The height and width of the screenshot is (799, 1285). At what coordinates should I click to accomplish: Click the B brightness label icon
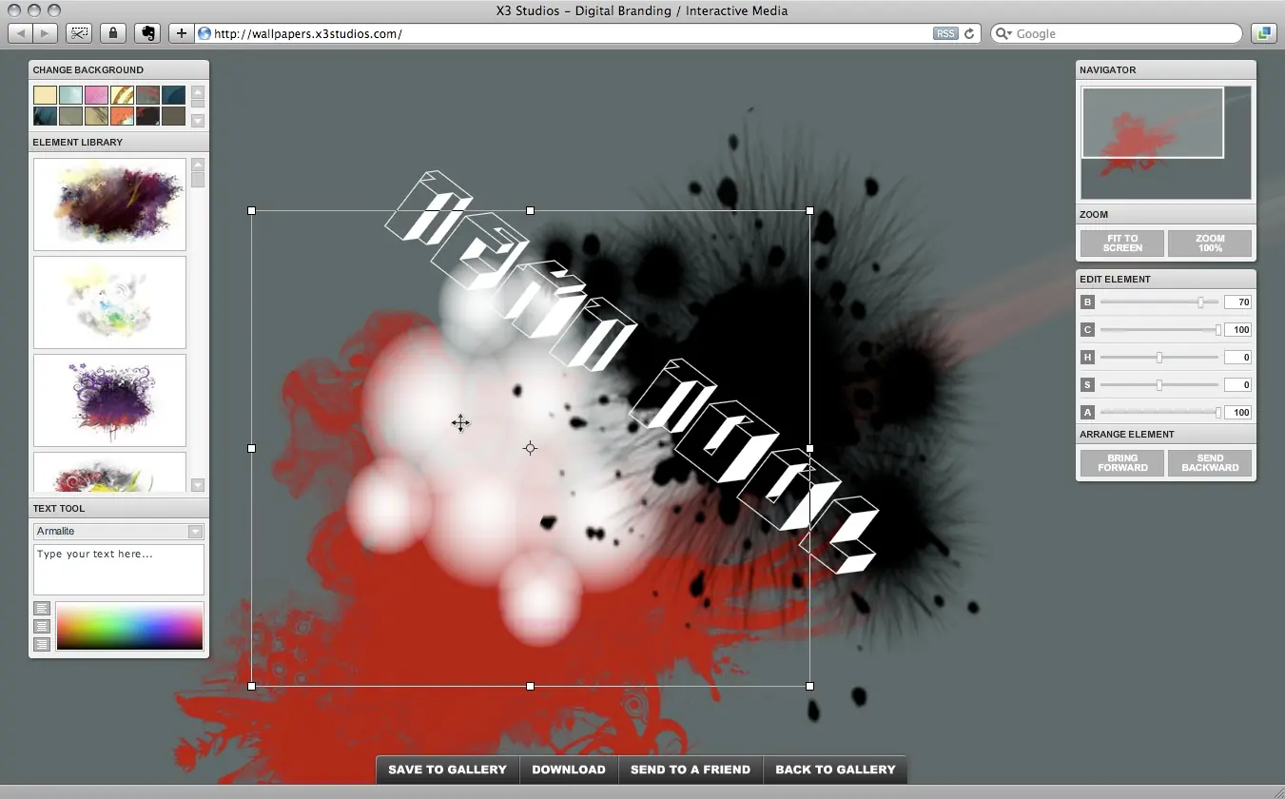[x=1088, y=302]
